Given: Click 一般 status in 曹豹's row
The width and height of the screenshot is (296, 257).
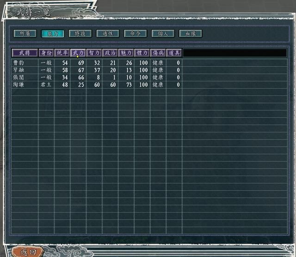Looking at the screenshot, I should (46, 63).
